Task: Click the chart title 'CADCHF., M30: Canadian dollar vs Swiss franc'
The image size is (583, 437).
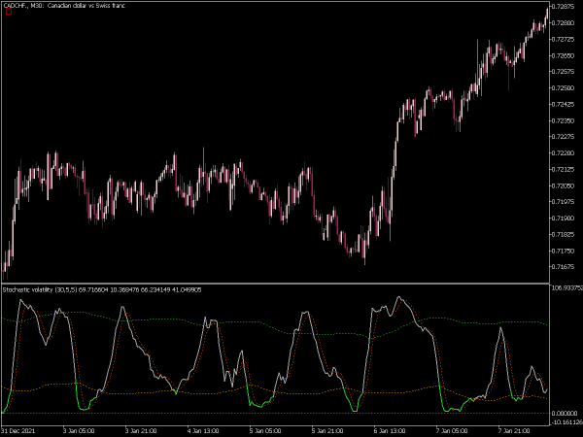Action: coord(64,6)
